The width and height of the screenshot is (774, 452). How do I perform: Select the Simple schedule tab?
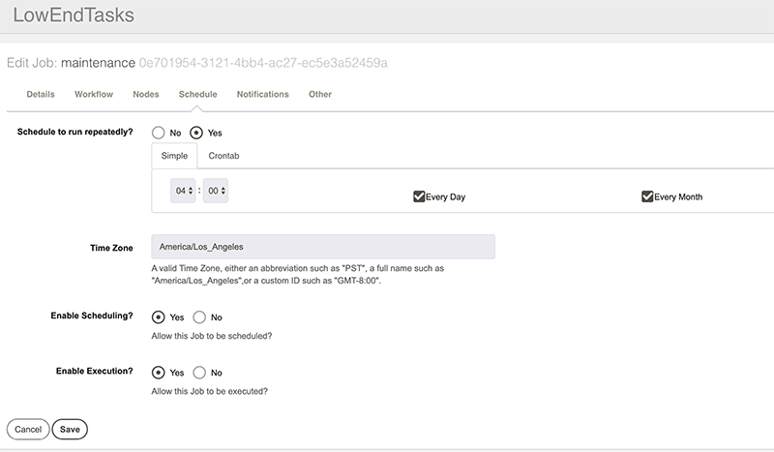point(174,156)
